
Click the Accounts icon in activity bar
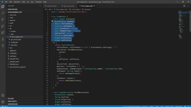[3, 95]
